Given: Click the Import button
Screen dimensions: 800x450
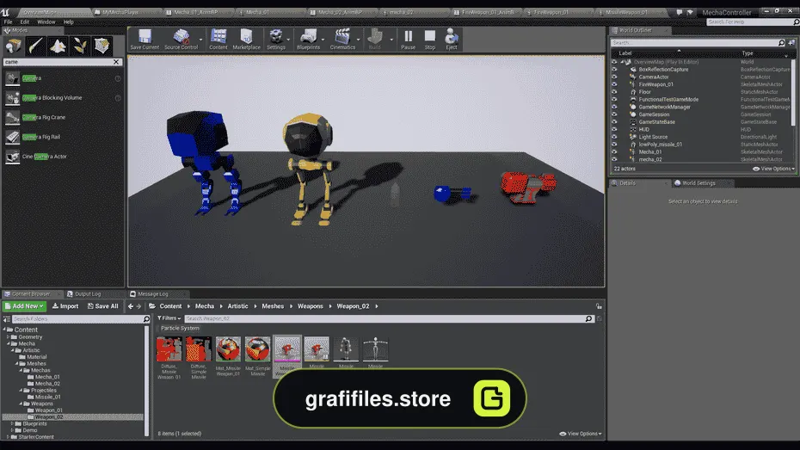Looking at the screenshot, I should [65, 306].
